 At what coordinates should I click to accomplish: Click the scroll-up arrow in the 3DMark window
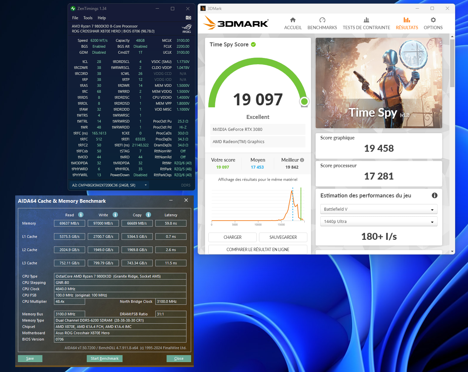tap(452, 36)
